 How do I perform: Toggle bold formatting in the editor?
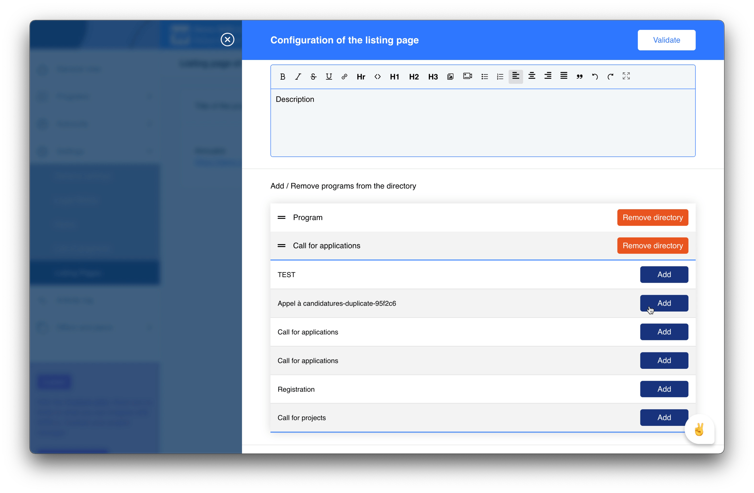tap(283, 77)
